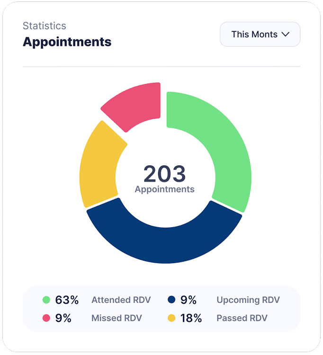Click the Appointments heading title
Screen dimensions: 323x355
tap(67, 42)
